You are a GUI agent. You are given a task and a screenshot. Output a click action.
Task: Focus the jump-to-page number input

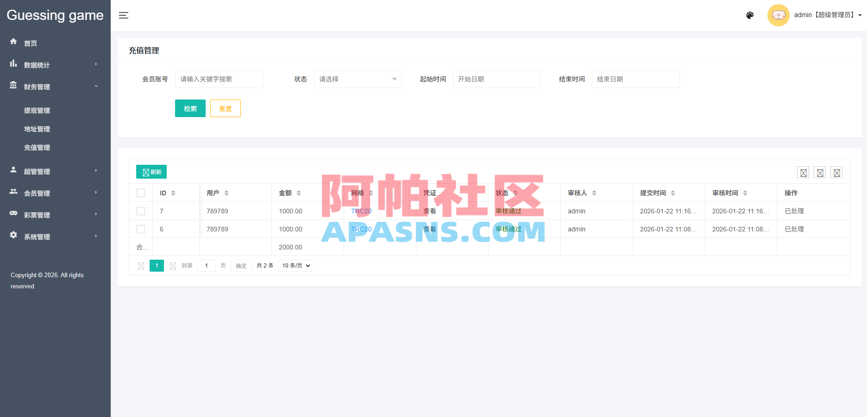coord(207,266)
